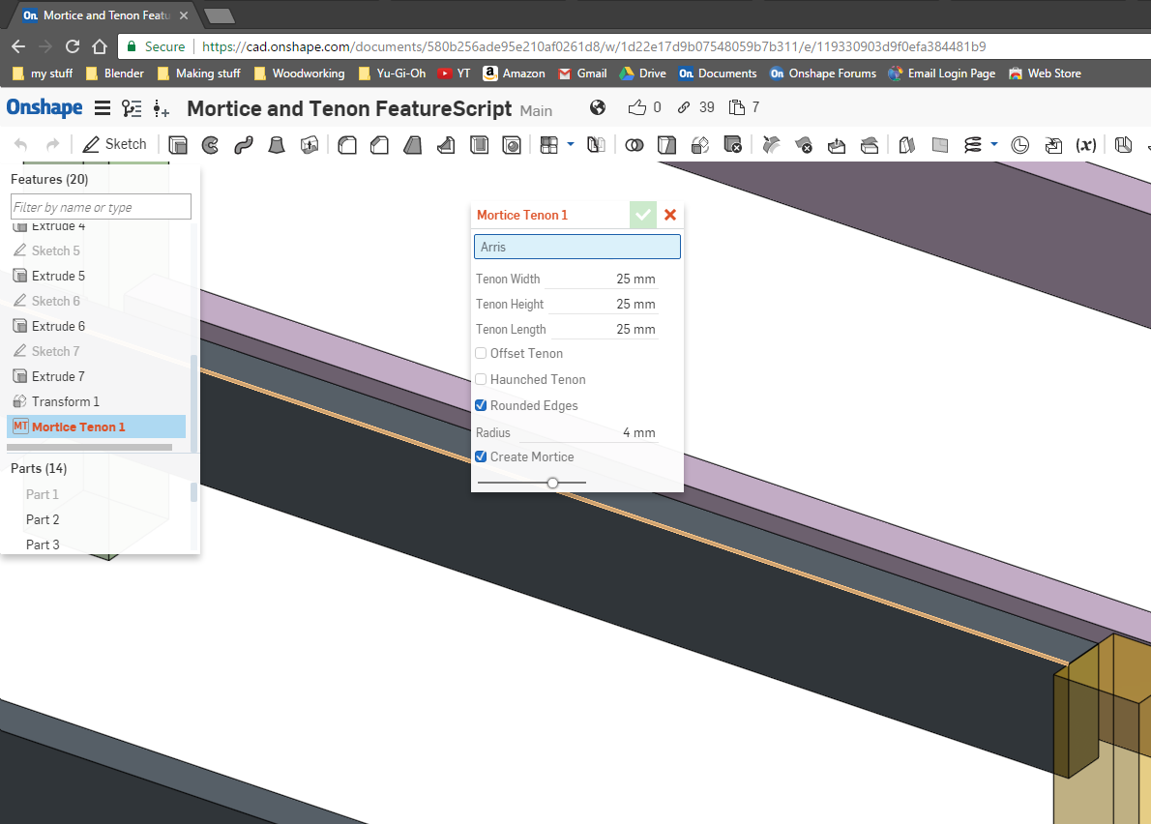Open the Variable (x) tool
The image size is (1151, 824).
pyautogui.click(x=1086, y=145)
